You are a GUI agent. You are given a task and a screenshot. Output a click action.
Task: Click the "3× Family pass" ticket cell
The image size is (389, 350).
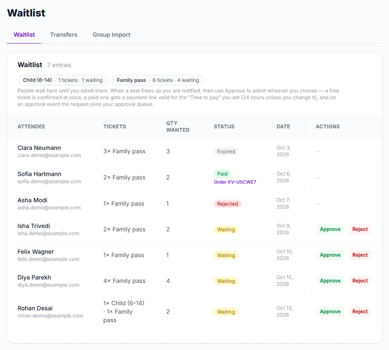pos(124,151)
